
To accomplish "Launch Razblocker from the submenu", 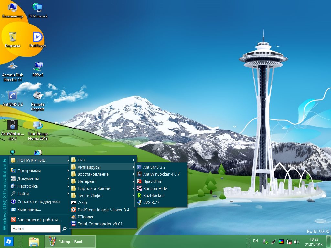I will [161, 195].
